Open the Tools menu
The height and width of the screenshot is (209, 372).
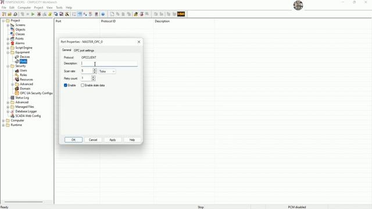[59, 8]
